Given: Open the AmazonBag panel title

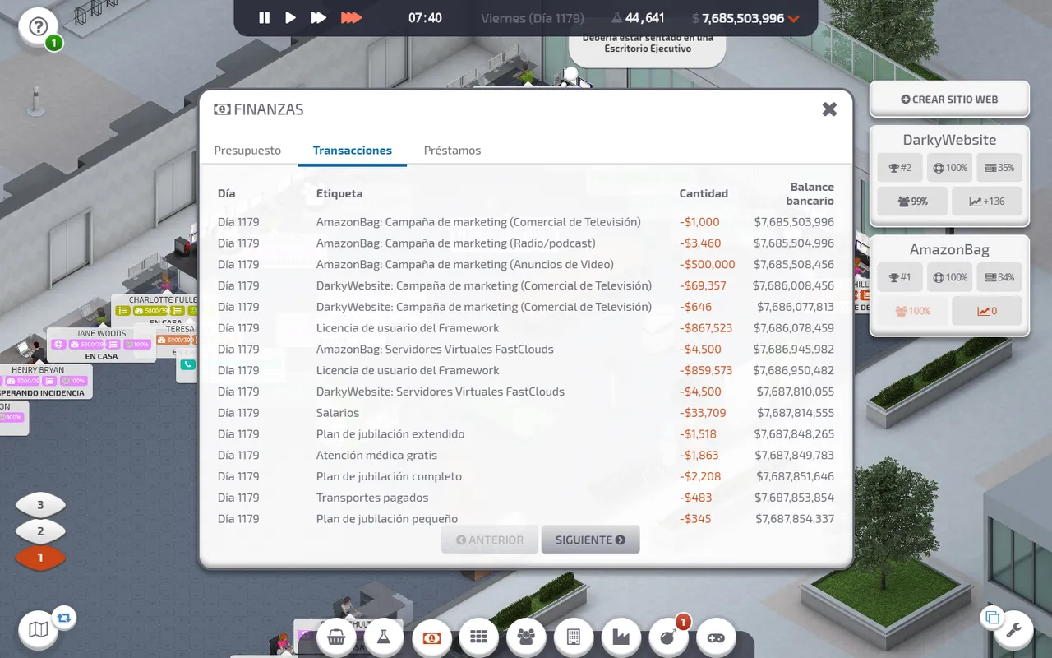Looking at the screenshot, I should click(949, 249).
